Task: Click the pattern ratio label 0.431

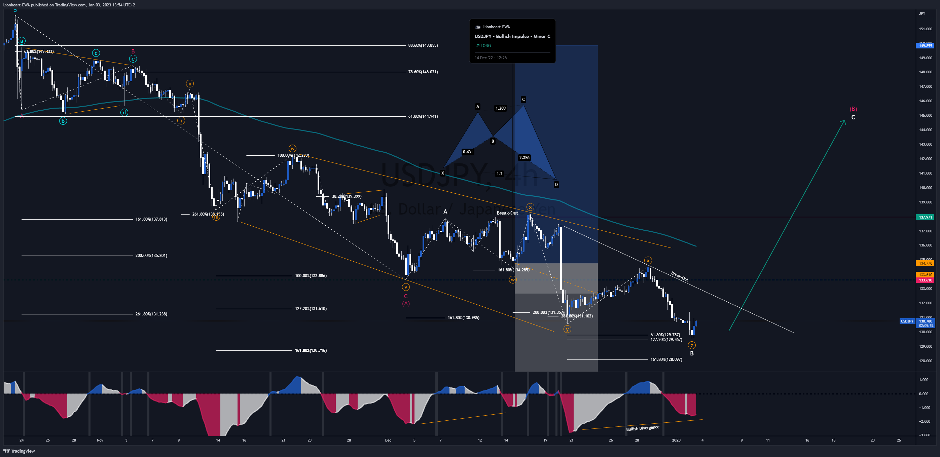Action: (467, 152)
